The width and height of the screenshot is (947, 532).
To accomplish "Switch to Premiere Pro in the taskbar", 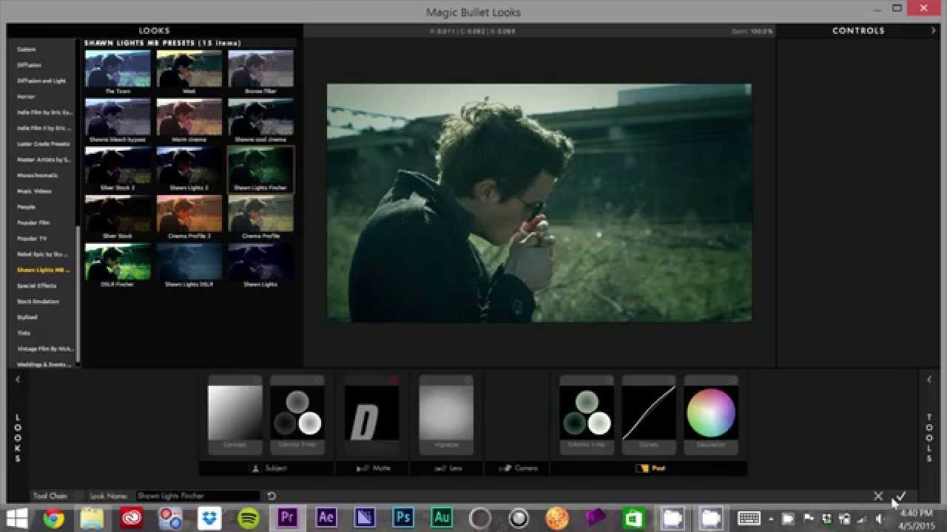I will (x=287, y=517).
